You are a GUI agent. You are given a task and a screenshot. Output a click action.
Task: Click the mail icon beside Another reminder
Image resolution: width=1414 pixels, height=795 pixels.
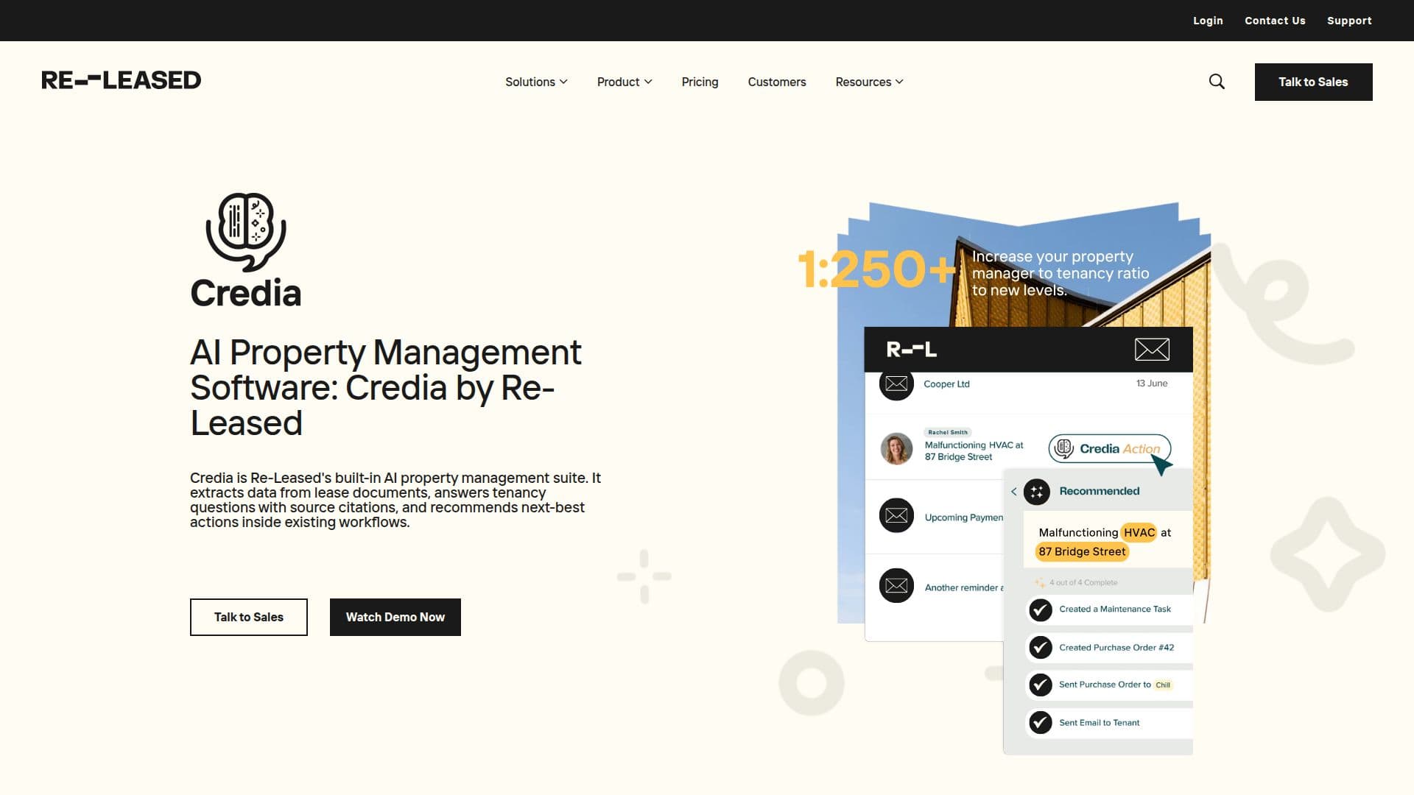coord(896,586)
